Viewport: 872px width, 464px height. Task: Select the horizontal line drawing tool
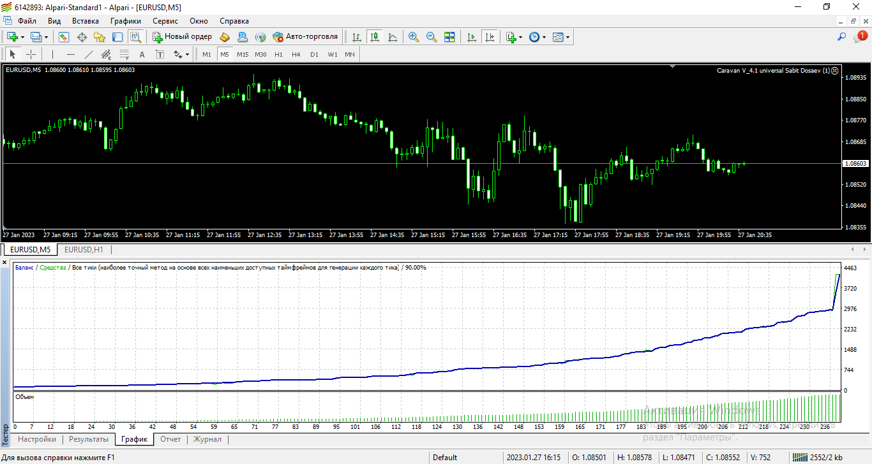point(71,54)
